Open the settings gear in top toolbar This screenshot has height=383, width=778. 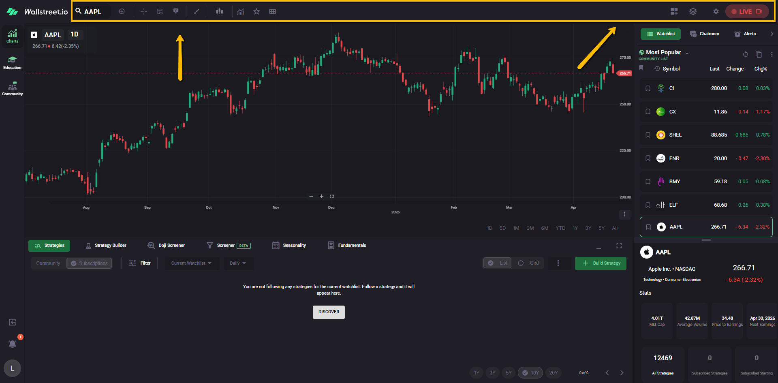pos(716,12)
